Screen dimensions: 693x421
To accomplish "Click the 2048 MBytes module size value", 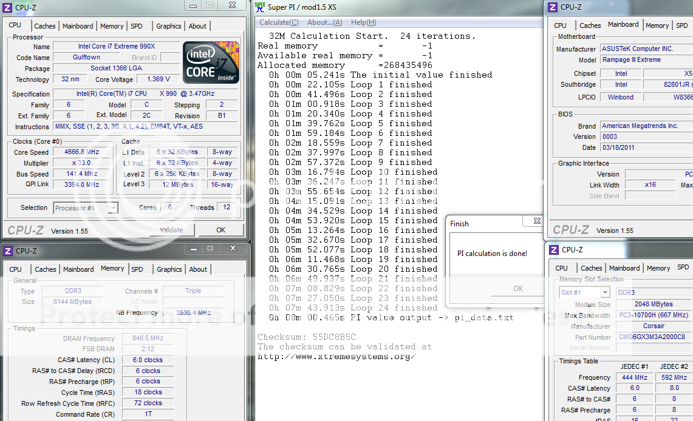I will click(x=654, y=304).
